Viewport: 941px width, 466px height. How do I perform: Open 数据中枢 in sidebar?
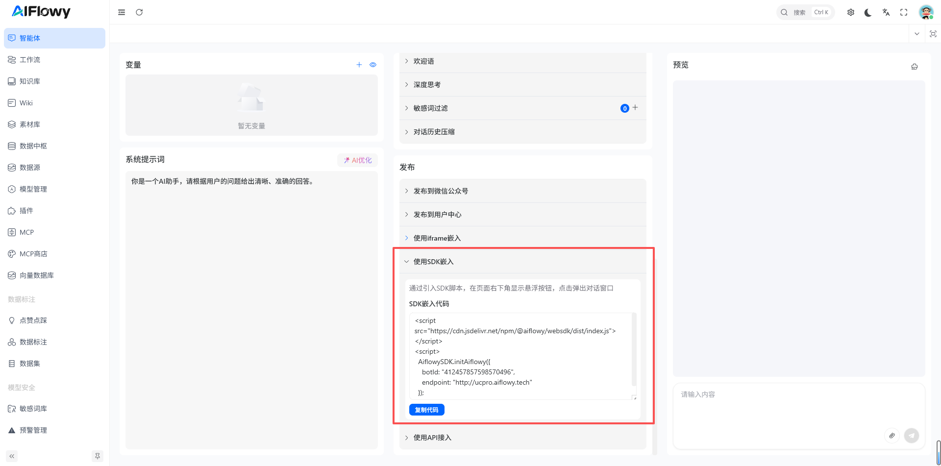click(x=54, y=146)
